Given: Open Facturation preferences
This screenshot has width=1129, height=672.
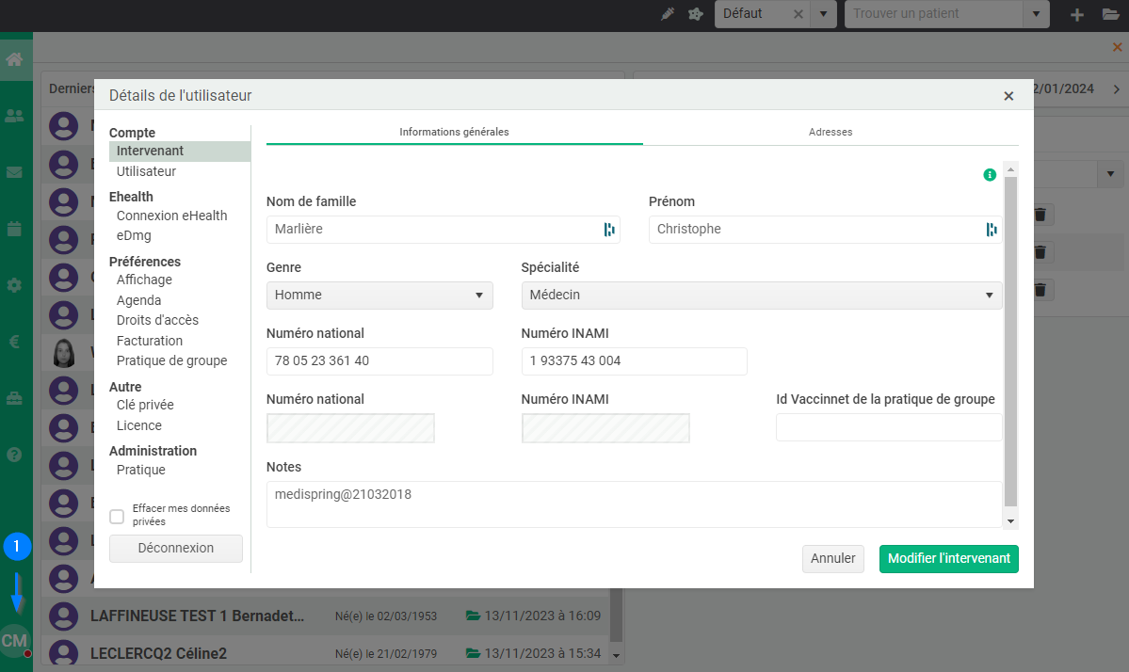Looking at the screenshot, I should pyautogui.click(x=150, y=341).
